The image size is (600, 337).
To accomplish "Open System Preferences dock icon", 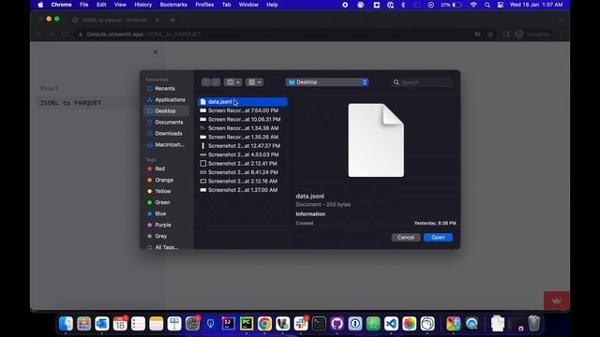I will (x=192, y=324).
